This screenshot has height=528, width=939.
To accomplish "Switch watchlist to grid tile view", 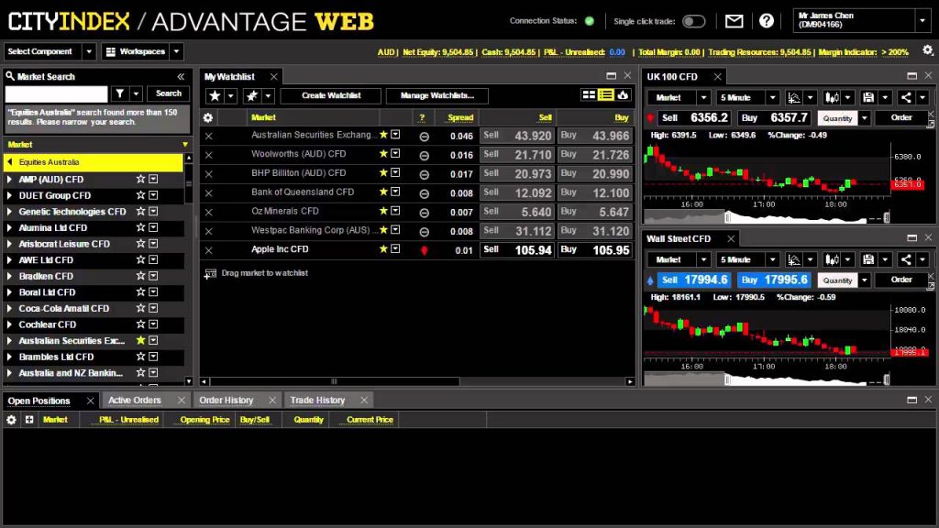I will (x=589, y=95).
